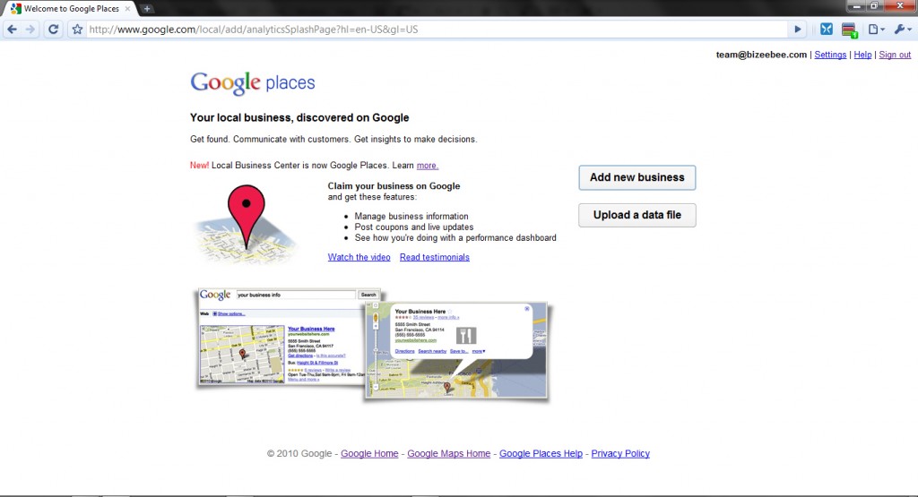Restore down the browser window
The width and height of the screenshot is (918, 497).
[x=874, y=6]
